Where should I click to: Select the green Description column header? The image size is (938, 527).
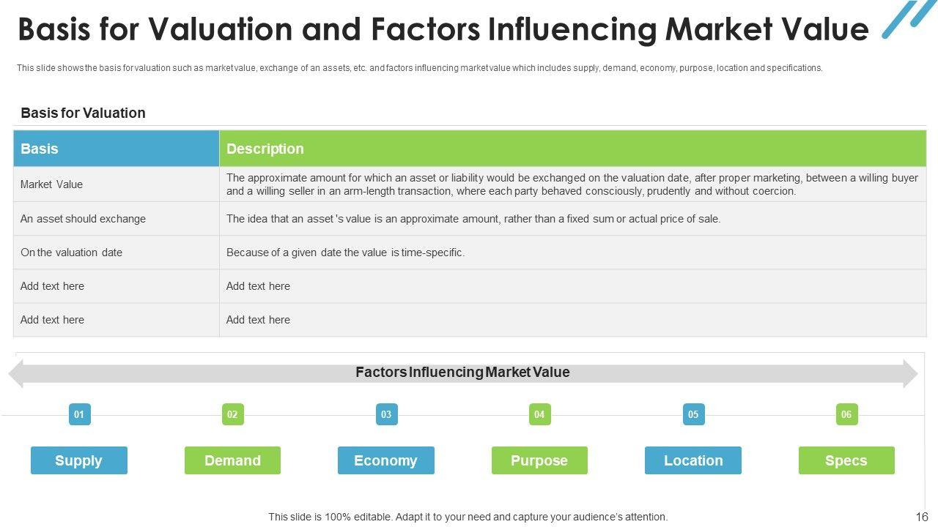point(572,149)
